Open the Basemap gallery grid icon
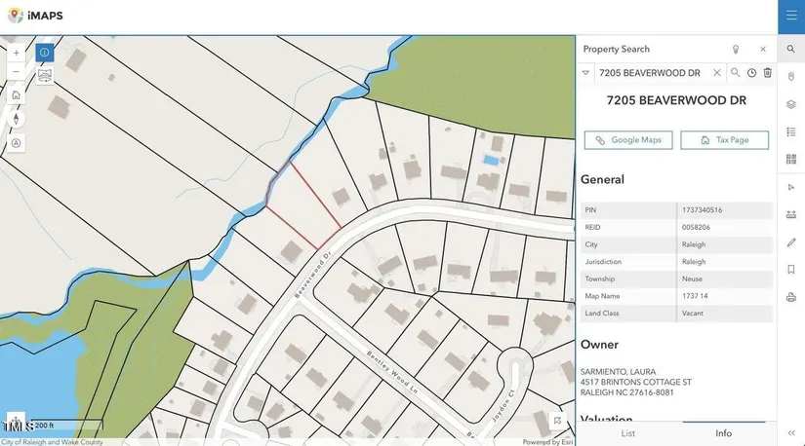 (791, 159)
